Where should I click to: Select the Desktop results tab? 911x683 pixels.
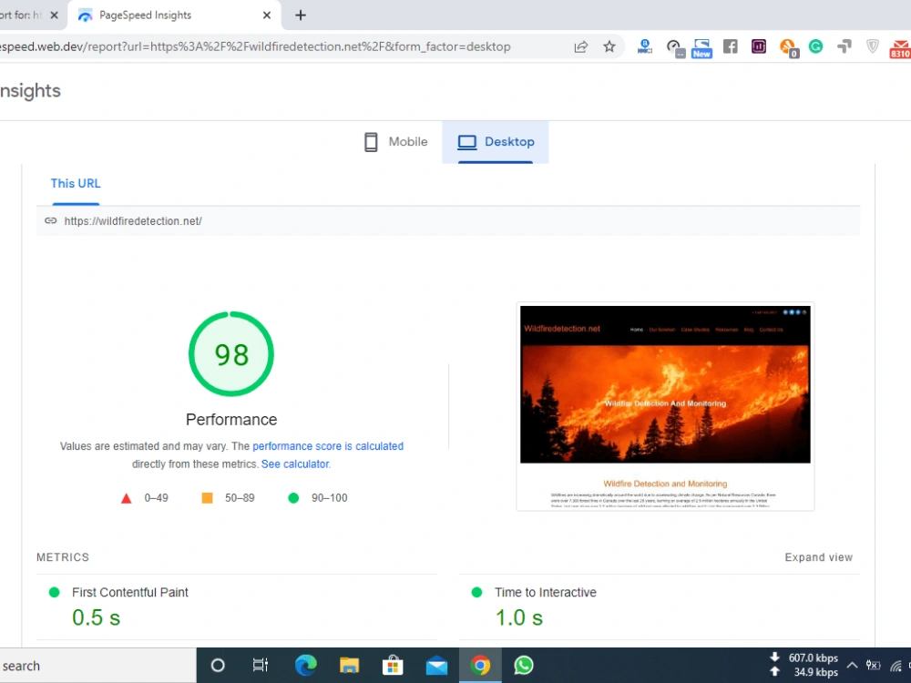click(x=496, y=142)
